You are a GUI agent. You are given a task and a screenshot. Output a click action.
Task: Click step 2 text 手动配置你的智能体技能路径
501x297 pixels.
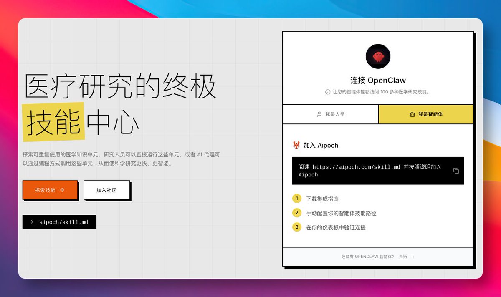click(341, 213)
